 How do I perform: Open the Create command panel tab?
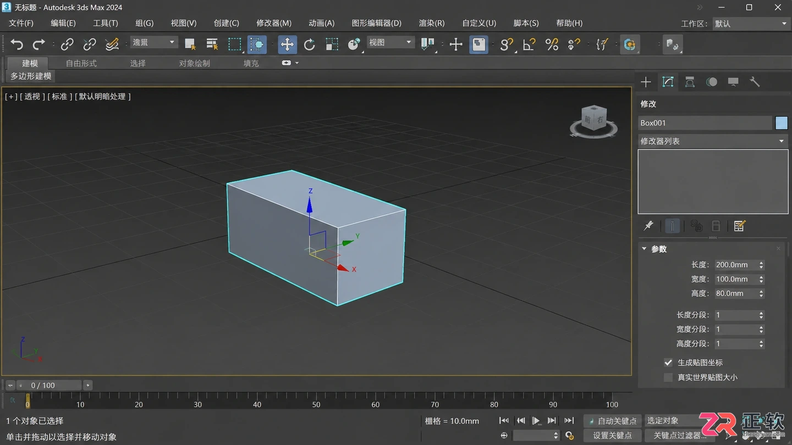coord(646,82)
